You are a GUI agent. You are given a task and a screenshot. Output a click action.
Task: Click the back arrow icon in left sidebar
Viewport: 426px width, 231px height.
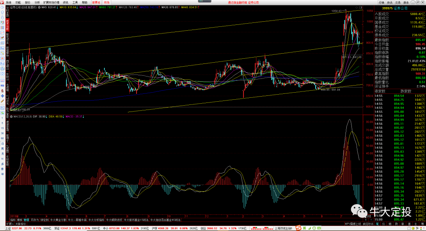point(2,7)
